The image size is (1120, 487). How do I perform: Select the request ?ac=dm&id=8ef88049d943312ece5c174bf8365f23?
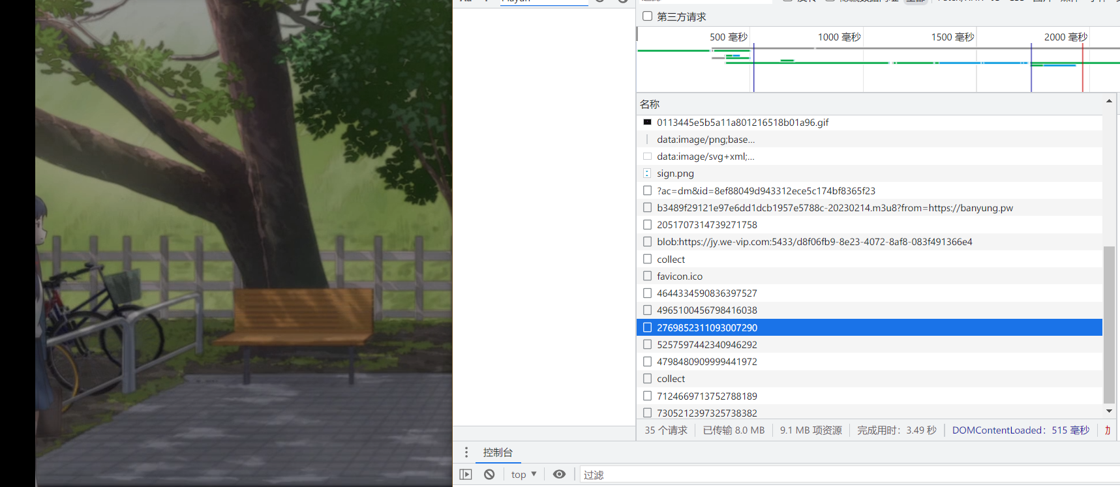pos(766,191)
